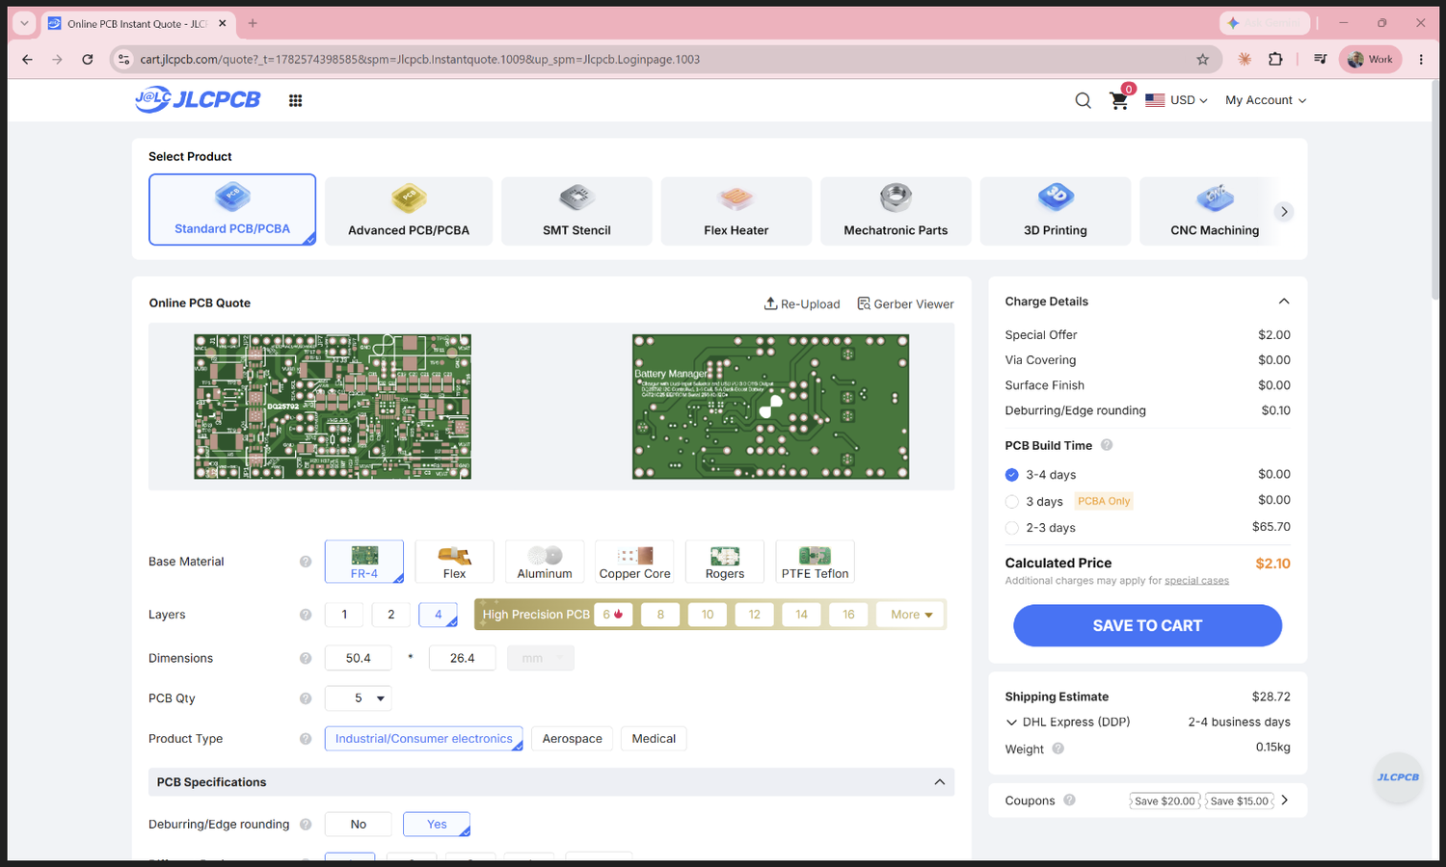Click Product Type help icon
This screenshot has height=867, width=1446.
306,739
